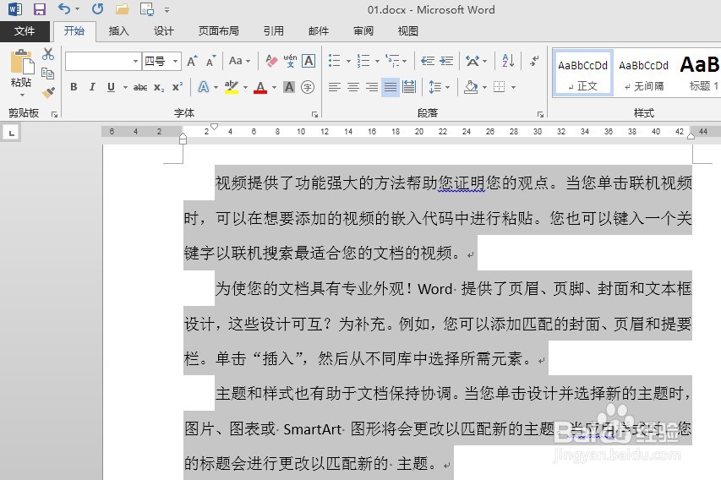Activate the Format Painter brush
This screenshot has height=480, width=721.
48,92
